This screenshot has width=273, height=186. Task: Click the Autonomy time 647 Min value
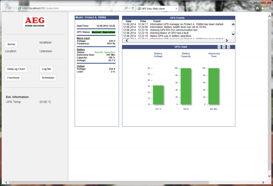click(111, 55)
